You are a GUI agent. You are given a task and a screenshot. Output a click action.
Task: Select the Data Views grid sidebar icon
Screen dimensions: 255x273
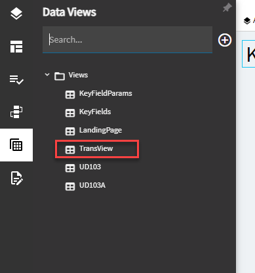point(16,145)
